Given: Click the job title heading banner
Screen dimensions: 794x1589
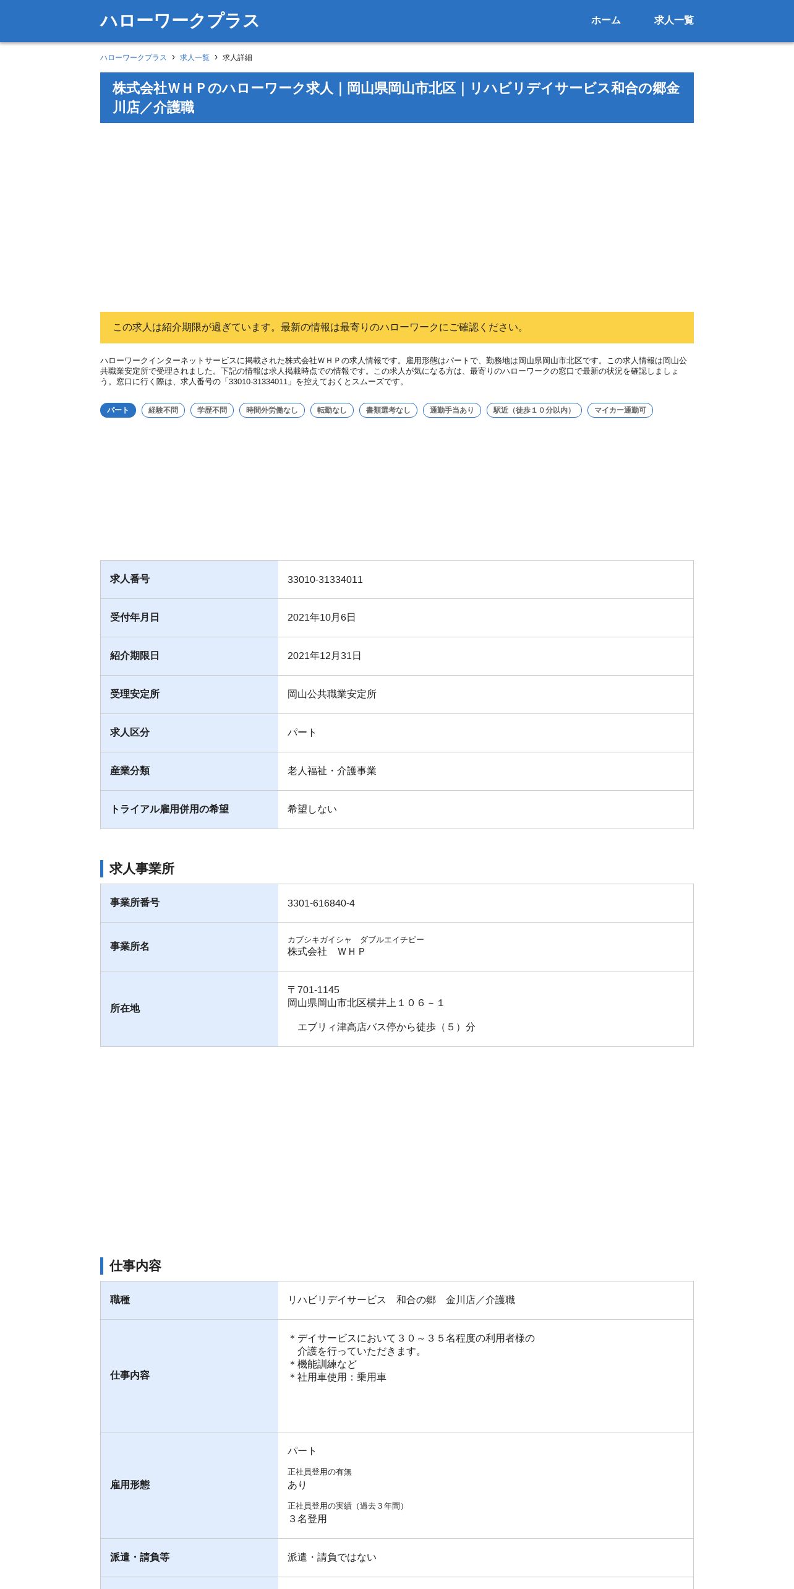Looking at the screenshot, I should (x=397, y=98).
